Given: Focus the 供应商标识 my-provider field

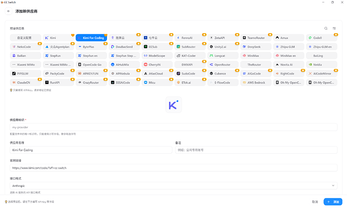Looking at the screenshot, I should (x=173, y=127).
